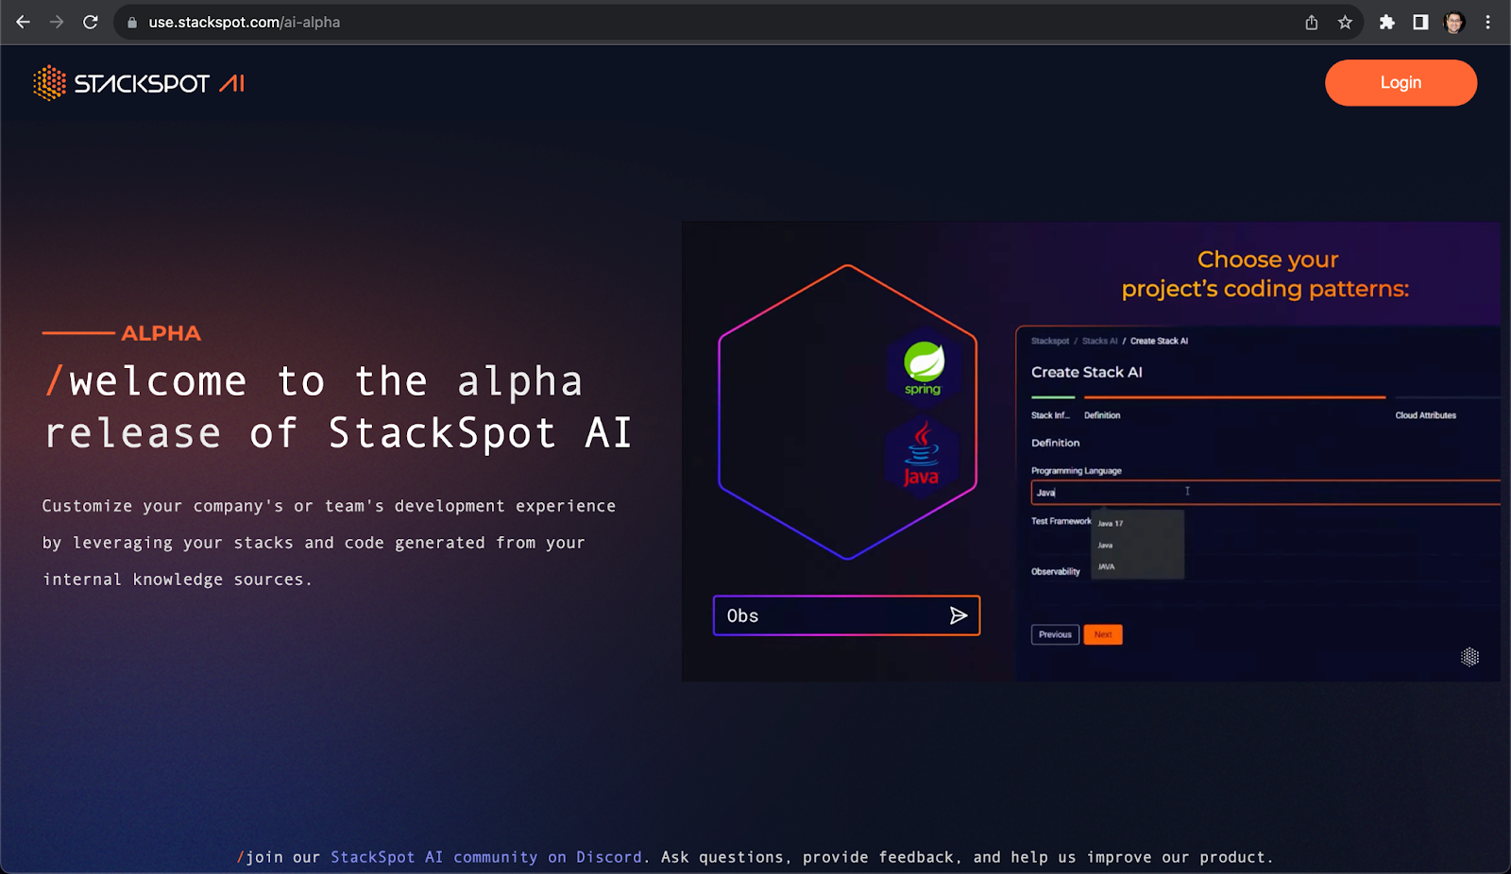The height and width of the screenshot is (874, 1511).
Task: Open the StackSpot AI community on Discord link
Action: tap(485, 857)
